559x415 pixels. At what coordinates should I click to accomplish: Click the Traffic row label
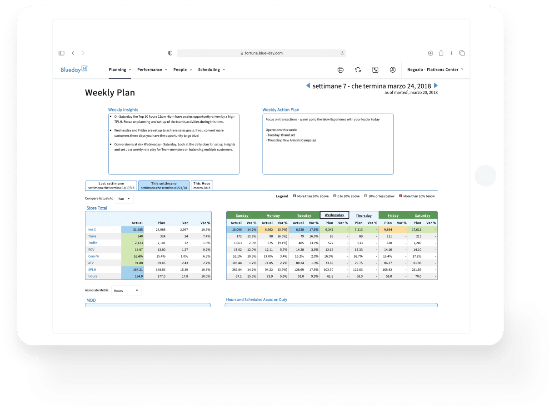point(93,243)
